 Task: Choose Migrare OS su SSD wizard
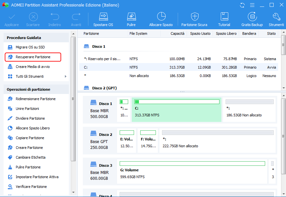(x=30, y=47)
